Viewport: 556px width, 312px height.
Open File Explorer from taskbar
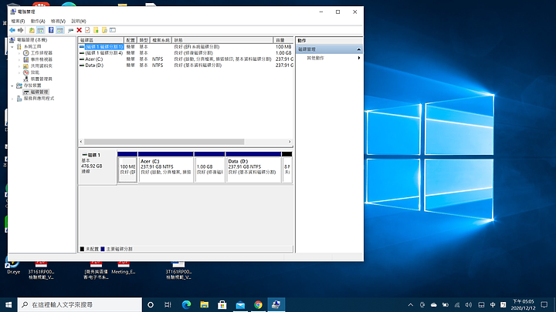coord(204,304)
